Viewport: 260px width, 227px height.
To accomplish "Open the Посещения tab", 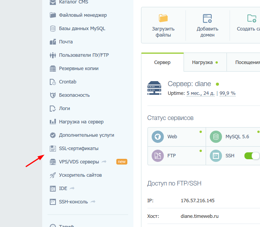I will tap(243, 62).
